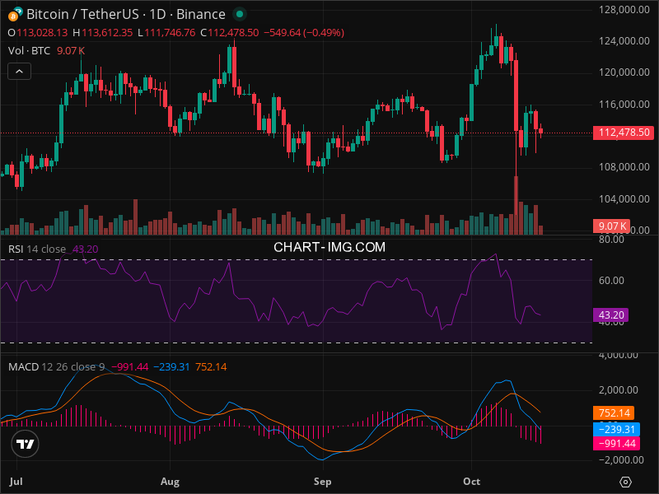
Task: Click the green market status indicator
Action: point(239,14)
